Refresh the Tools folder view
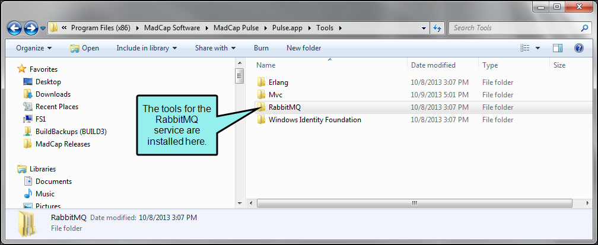The height and width of the screenshot is (245, 598). [437, 28]
